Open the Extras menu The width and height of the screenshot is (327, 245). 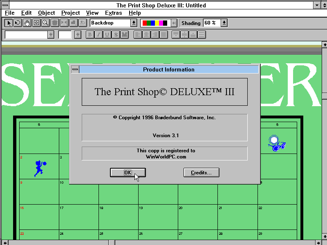point(113,13)
